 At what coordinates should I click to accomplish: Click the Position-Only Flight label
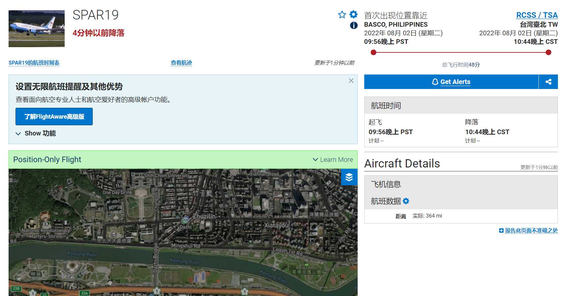tap(47, 160)
